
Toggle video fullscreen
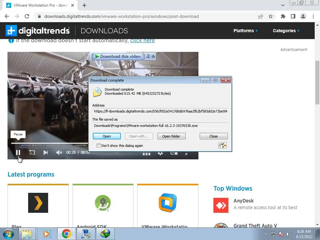click(187, 153)
